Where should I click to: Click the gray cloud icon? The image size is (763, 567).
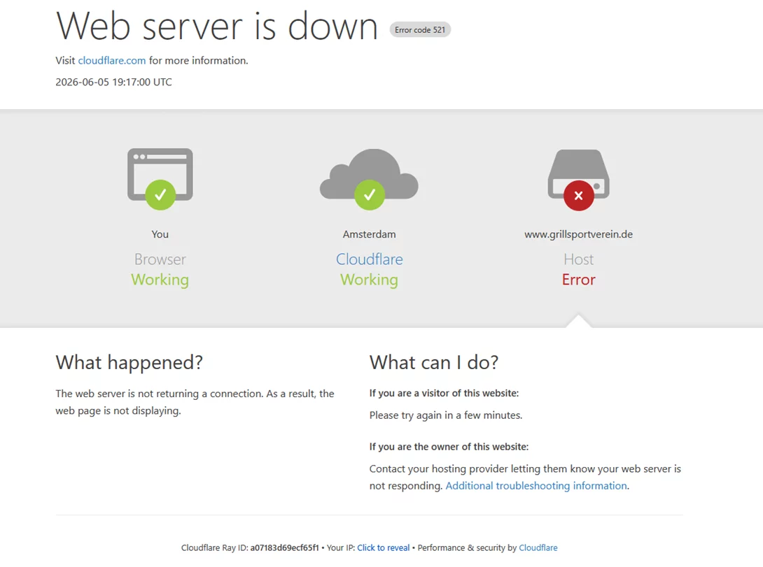pos(369,174)
